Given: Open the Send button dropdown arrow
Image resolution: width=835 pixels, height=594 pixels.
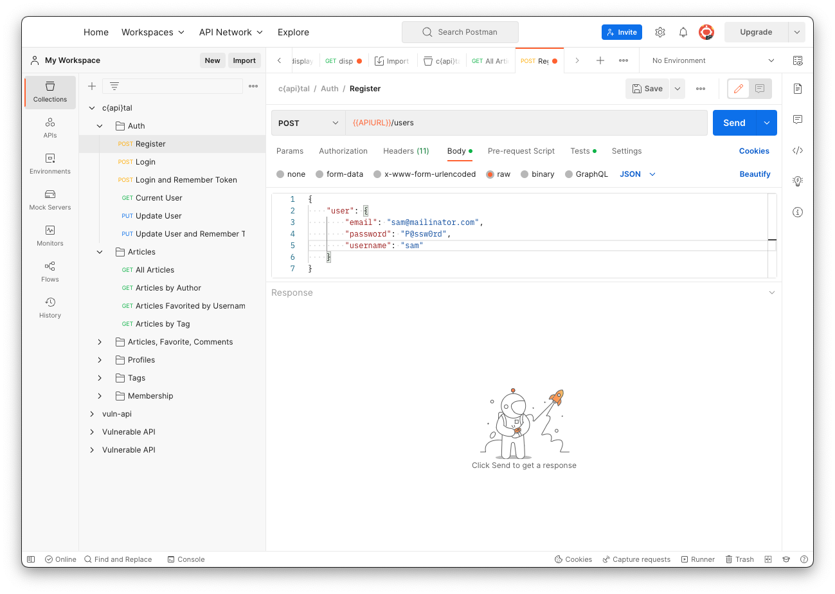Looking at the screenshot, I should click(766, 123).
